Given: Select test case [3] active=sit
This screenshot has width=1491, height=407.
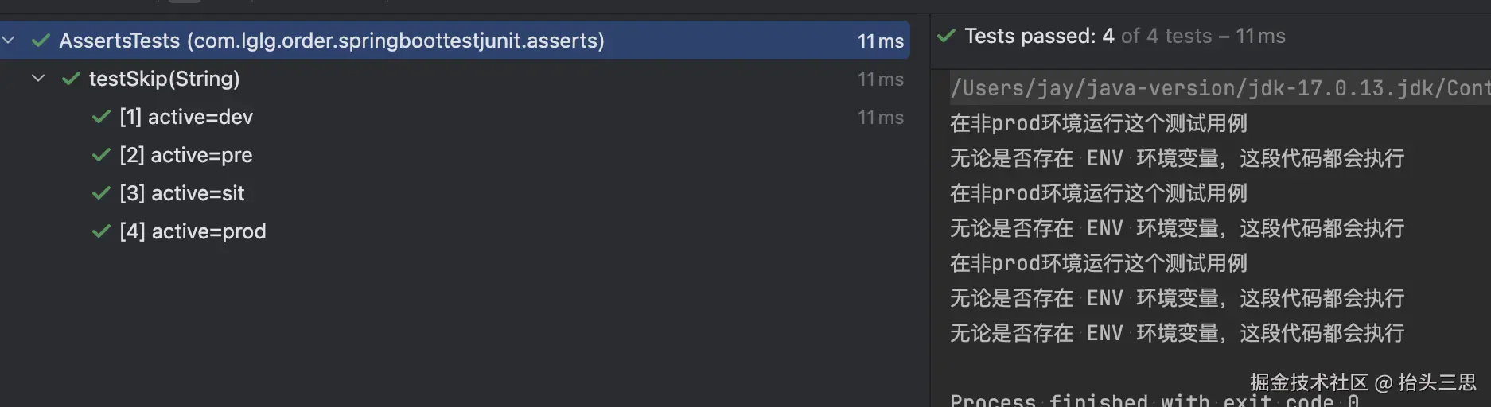Looking at the screenshot, I should 182,193.
